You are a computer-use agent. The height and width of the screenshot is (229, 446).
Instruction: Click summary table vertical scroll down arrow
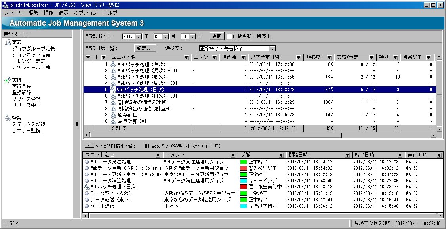[x=439, y=128]
